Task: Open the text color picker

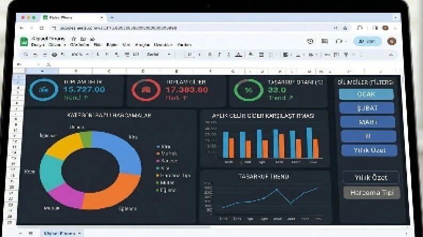Action: pos(238,55)
